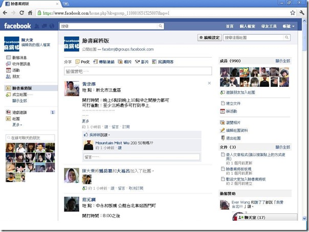Click the 留言 comment input box
Screen dimensions: 309x232
142,157
